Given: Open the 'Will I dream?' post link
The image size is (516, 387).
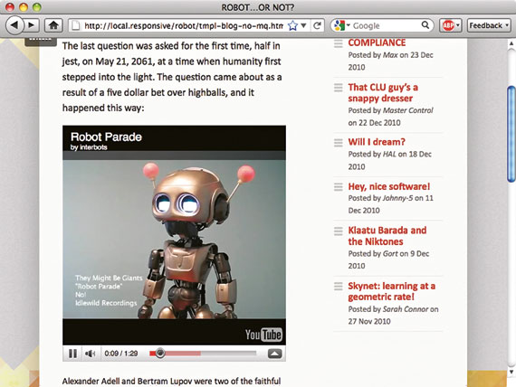Looking at the screenshot, I should click(x=377, y=142).
